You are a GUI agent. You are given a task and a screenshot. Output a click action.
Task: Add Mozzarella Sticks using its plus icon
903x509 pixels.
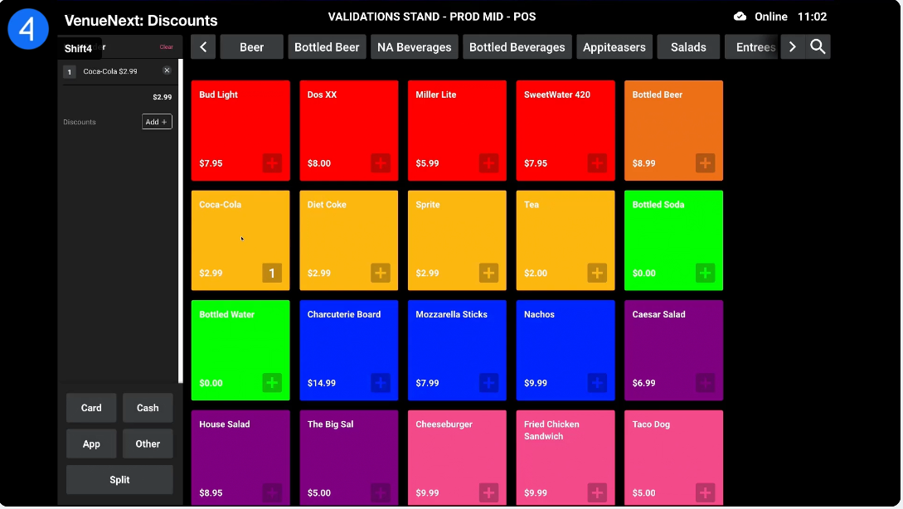coord(488,383)
